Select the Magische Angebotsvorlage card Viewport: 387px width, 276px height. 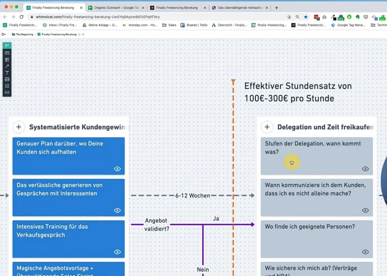pyautogui.click(x=69, y=269)
